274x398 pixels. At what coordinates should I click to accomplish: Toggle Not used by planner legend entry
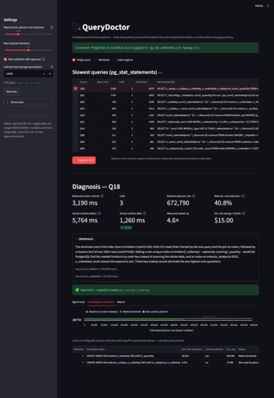[x=155, y=312]
